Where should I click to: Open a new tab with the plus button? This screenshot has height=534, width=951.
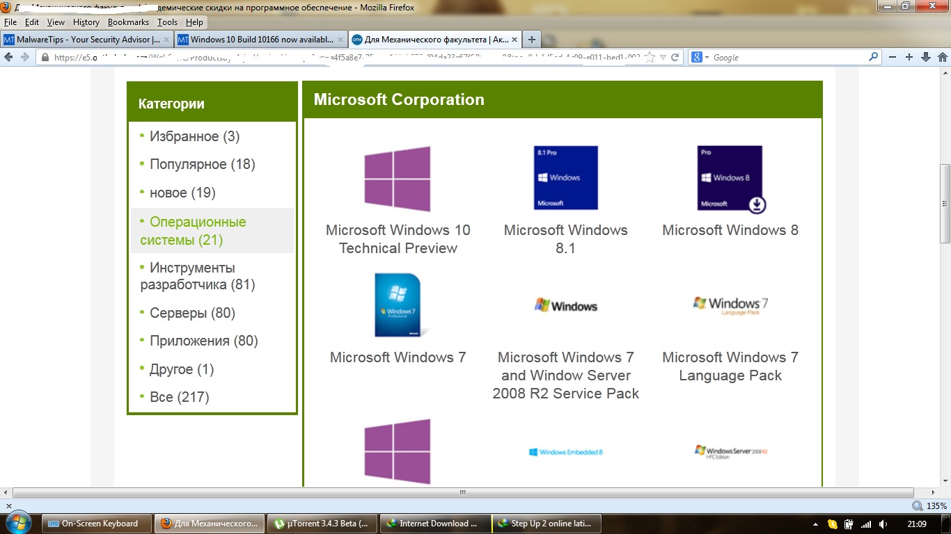(532, 40)
